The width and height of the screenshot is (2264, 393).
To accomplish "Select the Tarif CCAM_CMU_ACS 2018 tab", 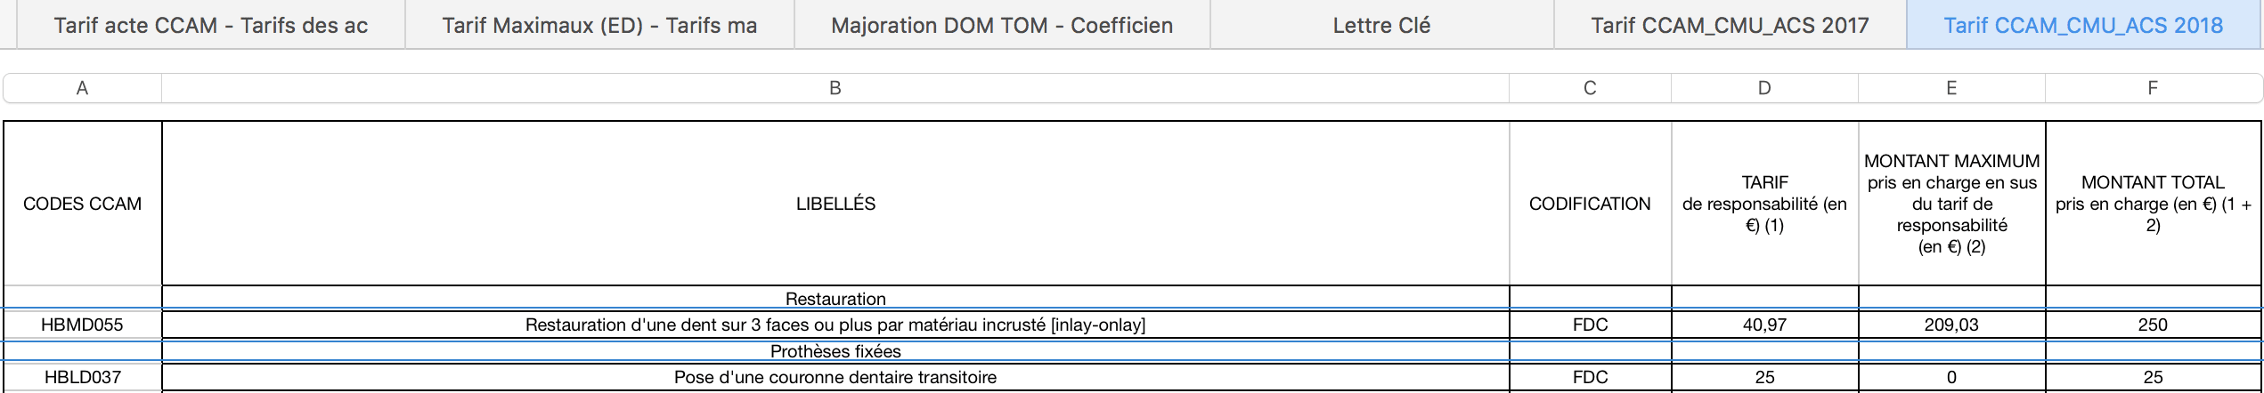I will 2082,25.
